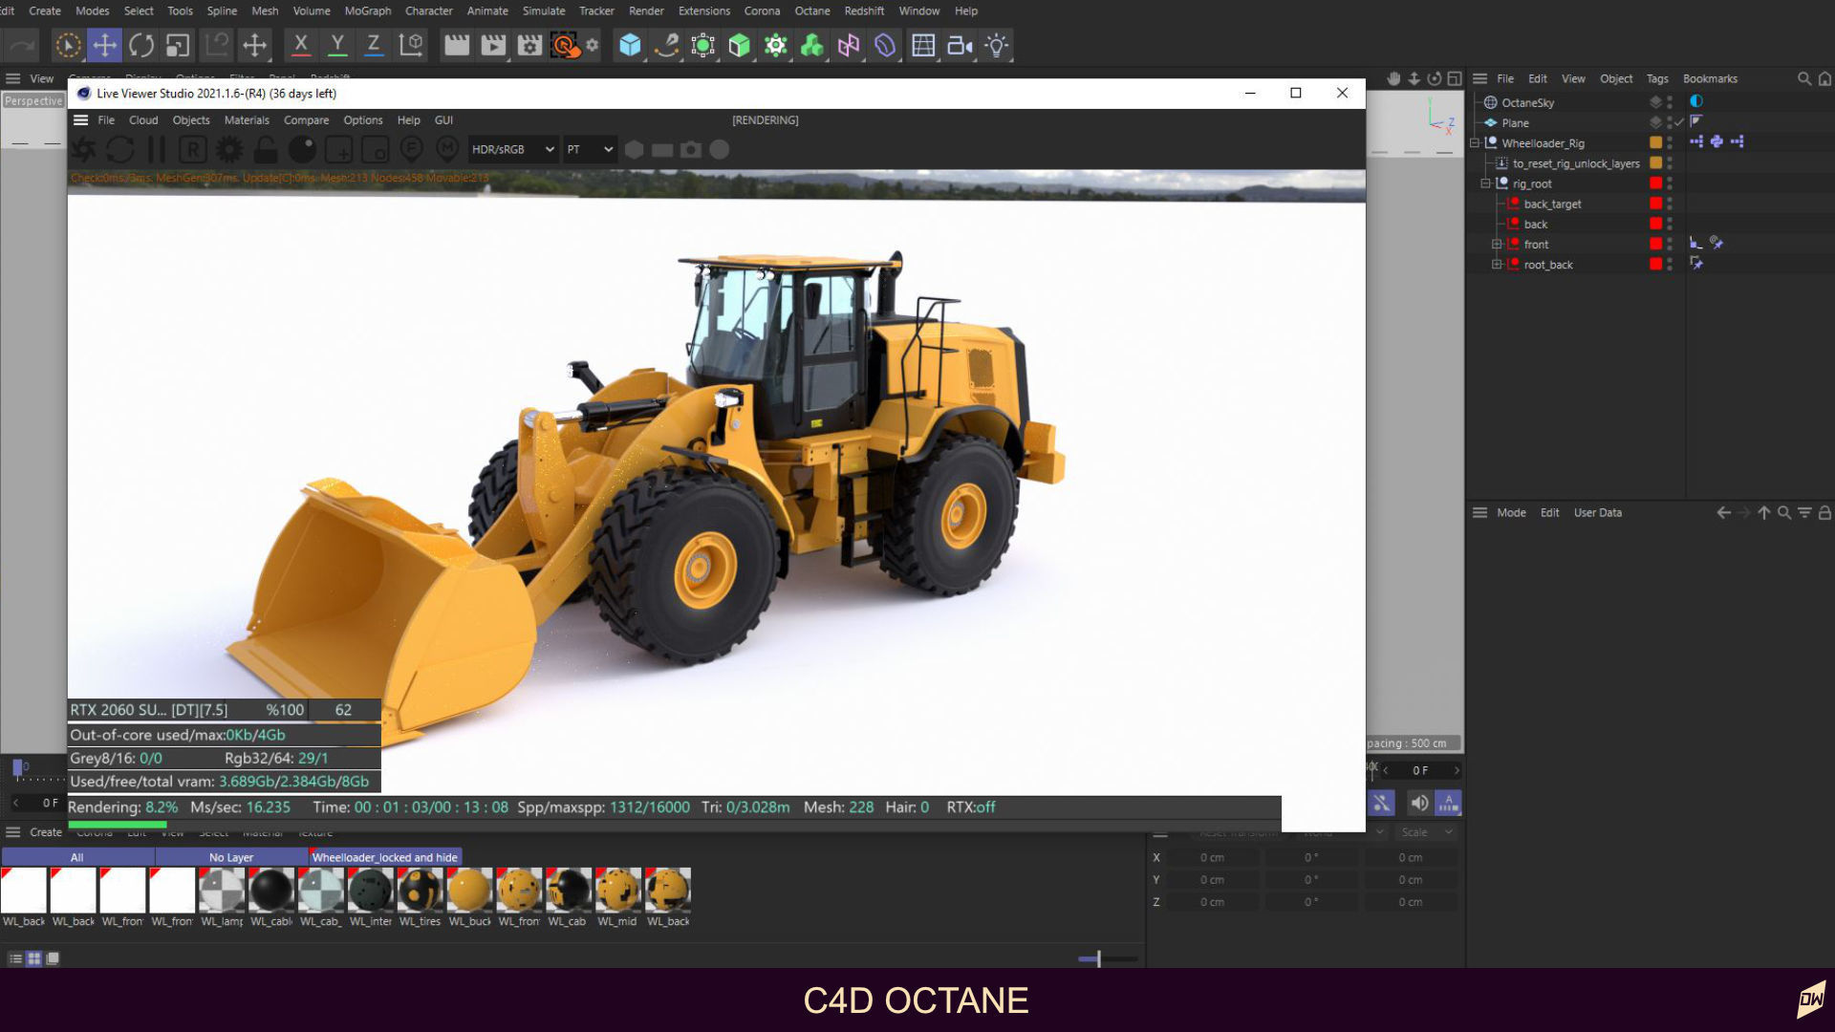Open Tags menu in Object Manager
The width and height of the screenshot is (1835, 1032).
1657,79
